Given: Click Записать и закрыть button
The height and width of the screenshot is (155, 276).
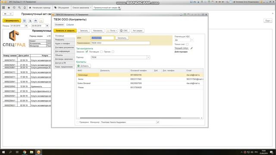Looking at the screenshot, I should (65, 31).
